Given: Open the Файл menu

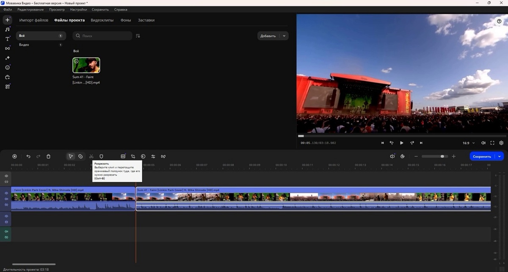Looking at the screenshot, I should click(x=8, y=9).
